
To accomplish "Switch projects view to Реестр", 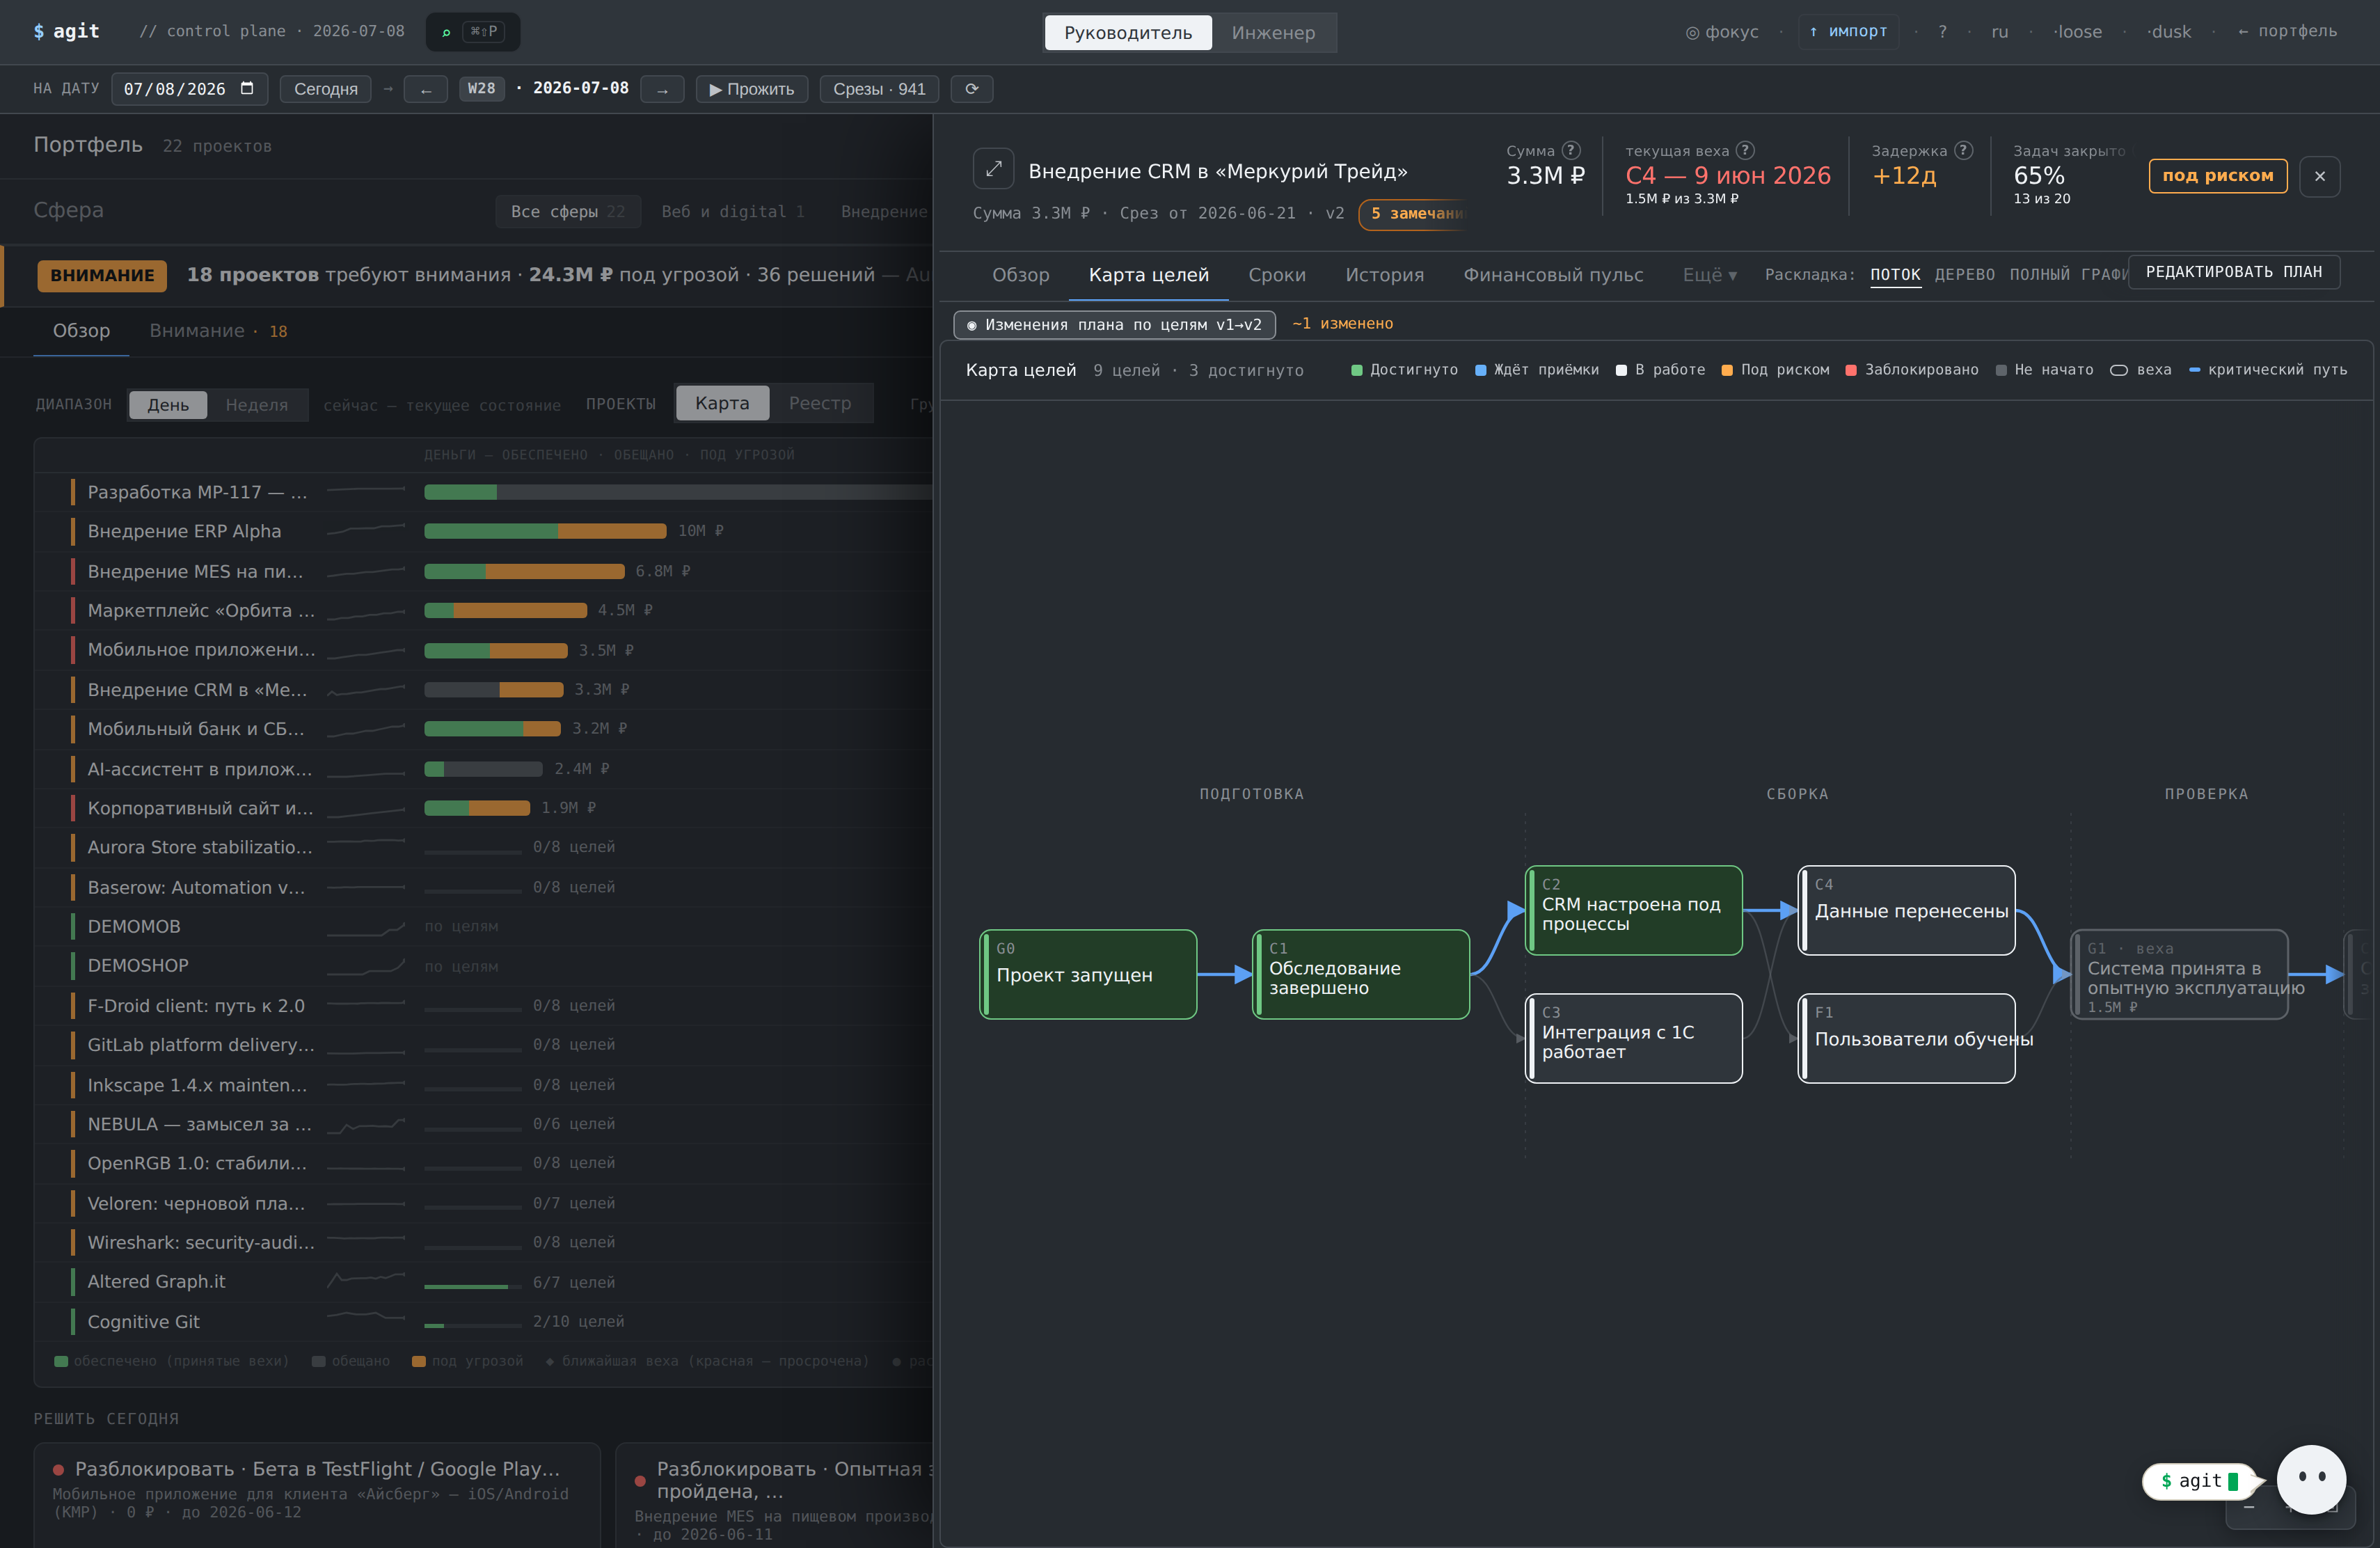I will pos(820,403).
